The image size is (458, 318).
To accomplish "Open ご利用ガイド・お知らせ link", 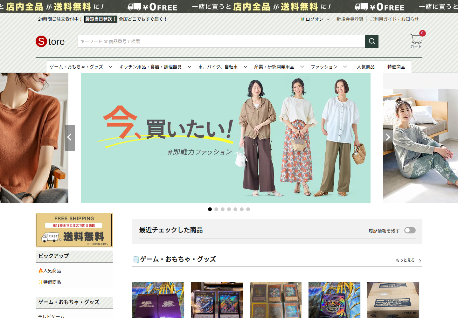I will (394, 19).
